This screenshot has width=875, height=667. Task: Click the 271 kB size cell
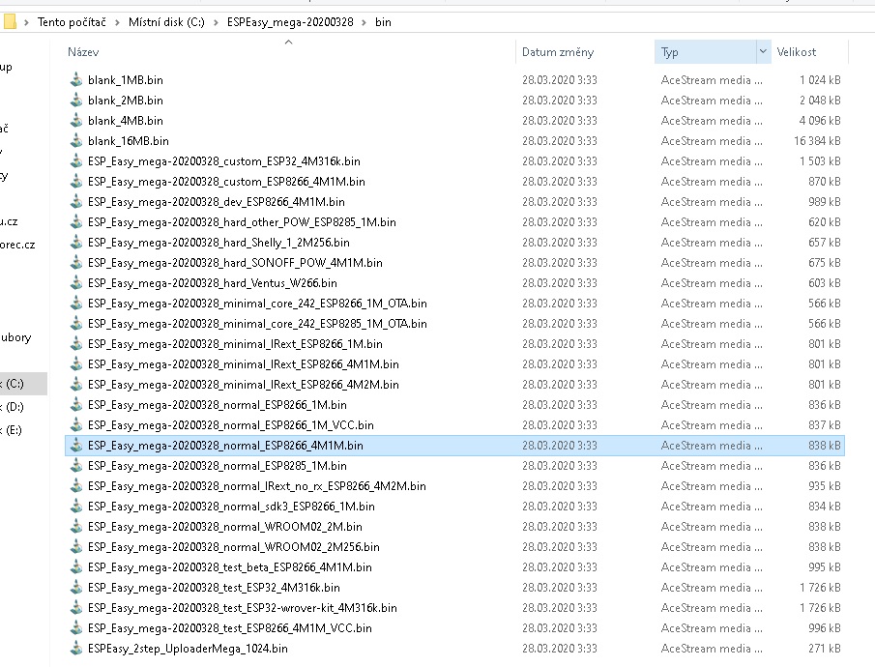click(x=824, y=649)
